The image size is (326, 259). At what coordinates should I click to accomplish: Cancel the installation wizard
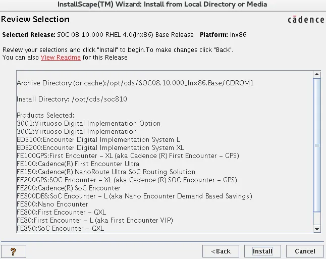(x=305, y=251)
